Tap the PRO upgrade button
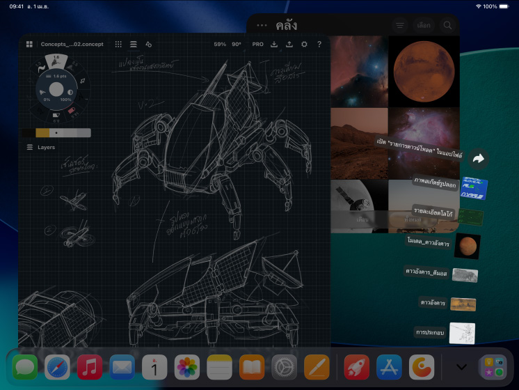This screenshot has width=519, height=390. pyautogui.click(x=257, y=44)
